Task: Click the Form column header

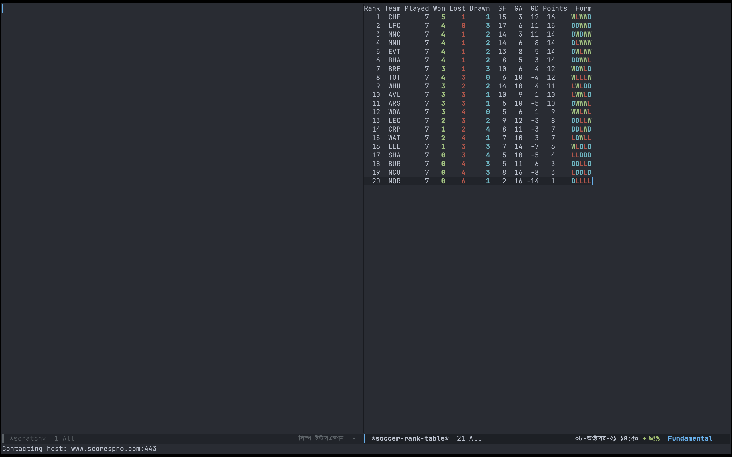Action: 583,8
